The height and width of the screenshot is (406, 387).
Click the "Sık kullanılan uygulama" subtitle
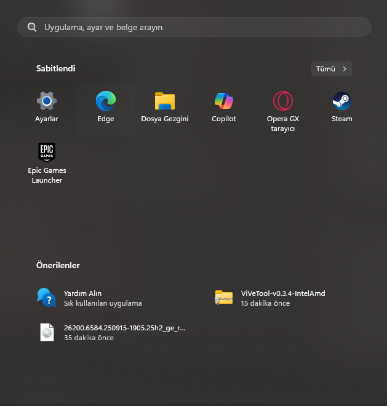click(103, 303)
